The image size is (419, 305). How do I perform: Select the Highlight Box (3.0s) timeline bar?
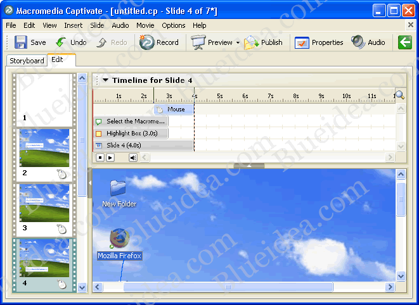pos(131,133)
